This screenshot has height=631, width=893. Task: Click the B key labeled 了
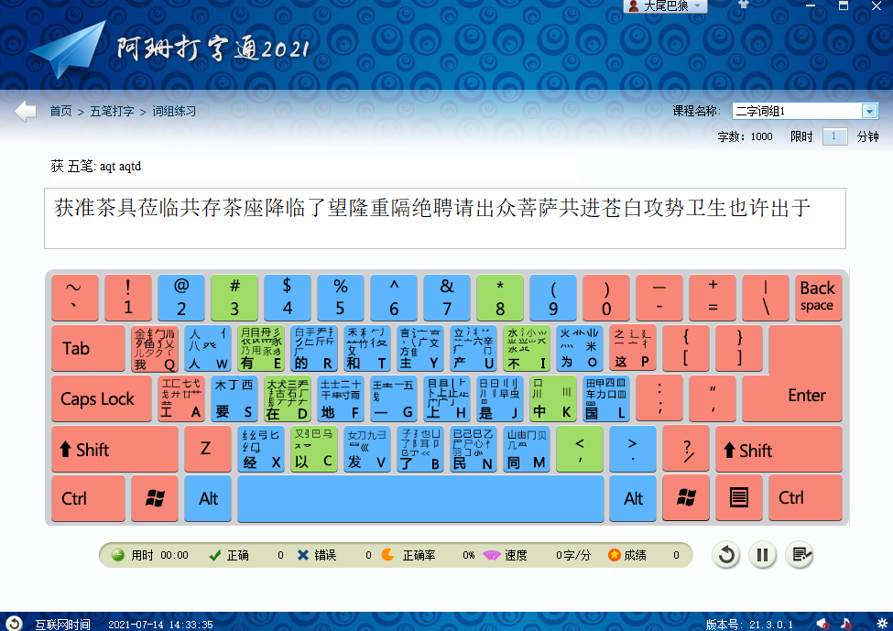419,449
